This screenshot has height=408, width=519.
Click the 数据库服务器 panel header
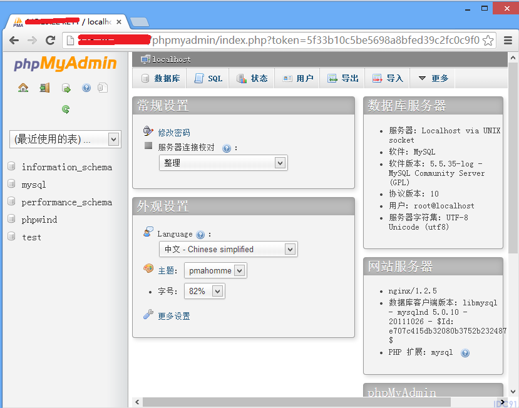(433, 106)
